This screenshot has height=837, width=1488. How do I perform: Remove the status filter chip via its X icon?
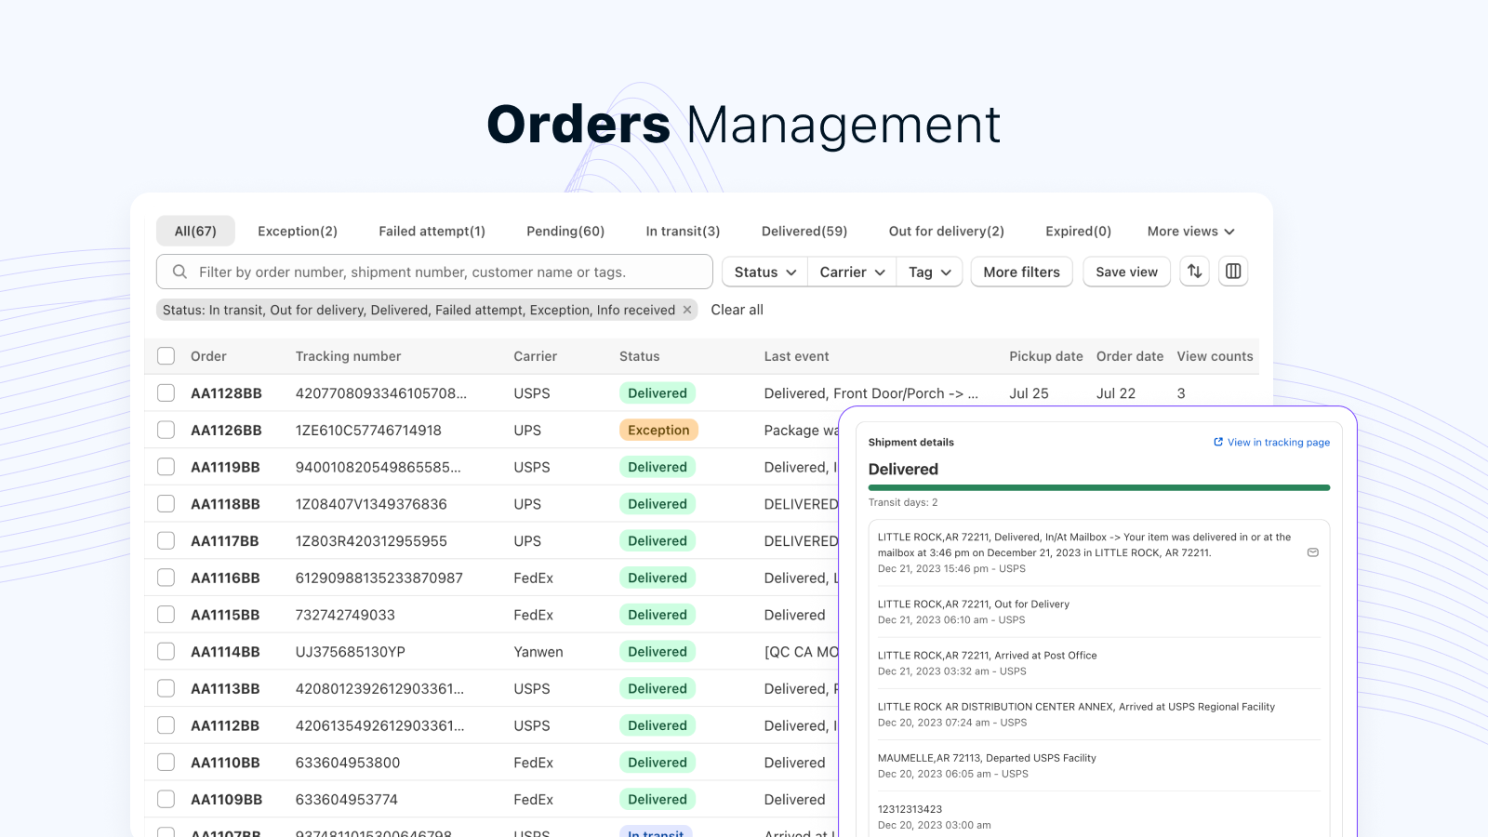point(687,310)
